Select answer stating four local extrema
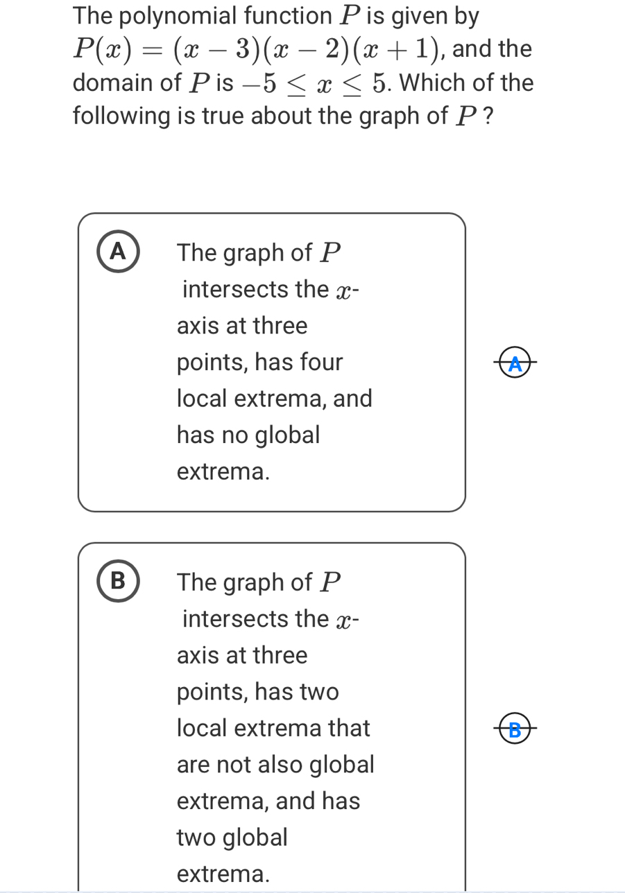Viewport: 625px width, 893px height. [271, 362]
